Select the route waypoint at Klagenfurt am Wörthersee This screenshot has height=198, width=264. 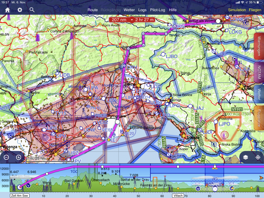tap(218, 21)
